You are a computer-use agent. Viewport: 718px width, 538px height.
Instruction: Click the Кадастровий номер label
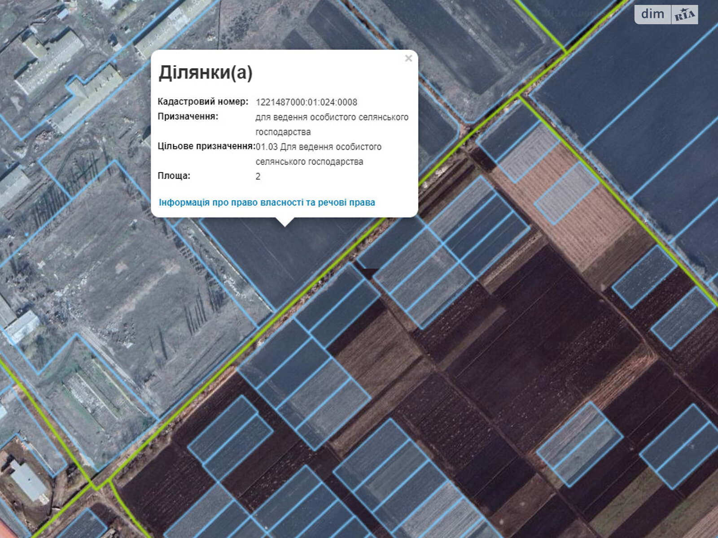pyautogui.click(x=203, y=102)
